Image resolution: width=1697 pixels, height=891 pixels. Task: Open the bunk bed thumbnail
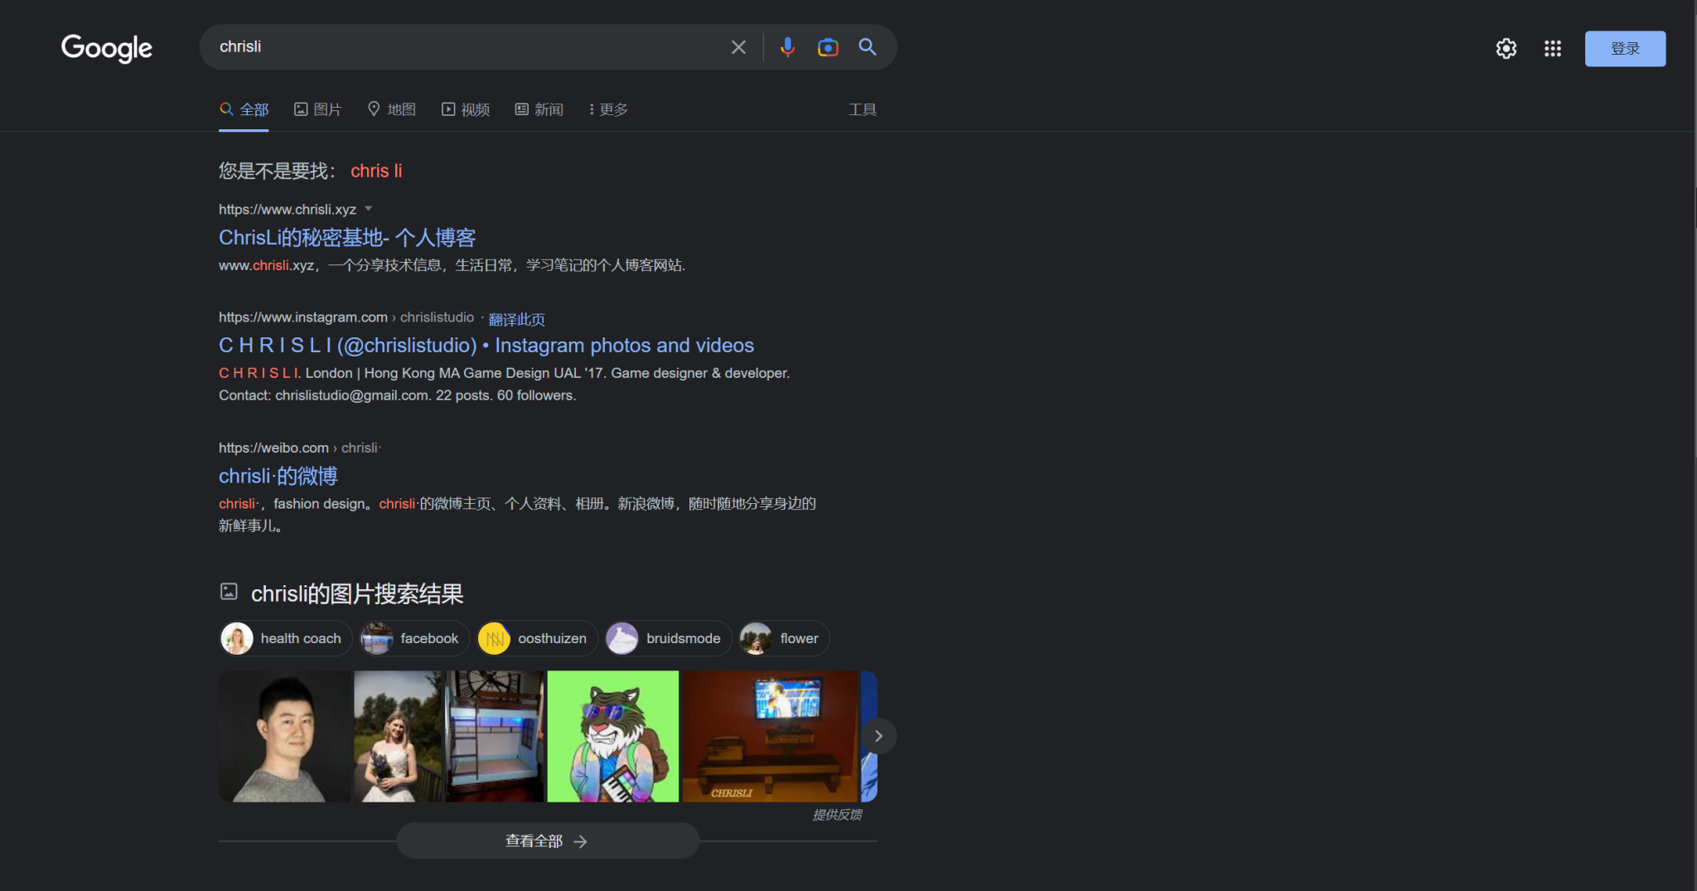pos(495,736)
